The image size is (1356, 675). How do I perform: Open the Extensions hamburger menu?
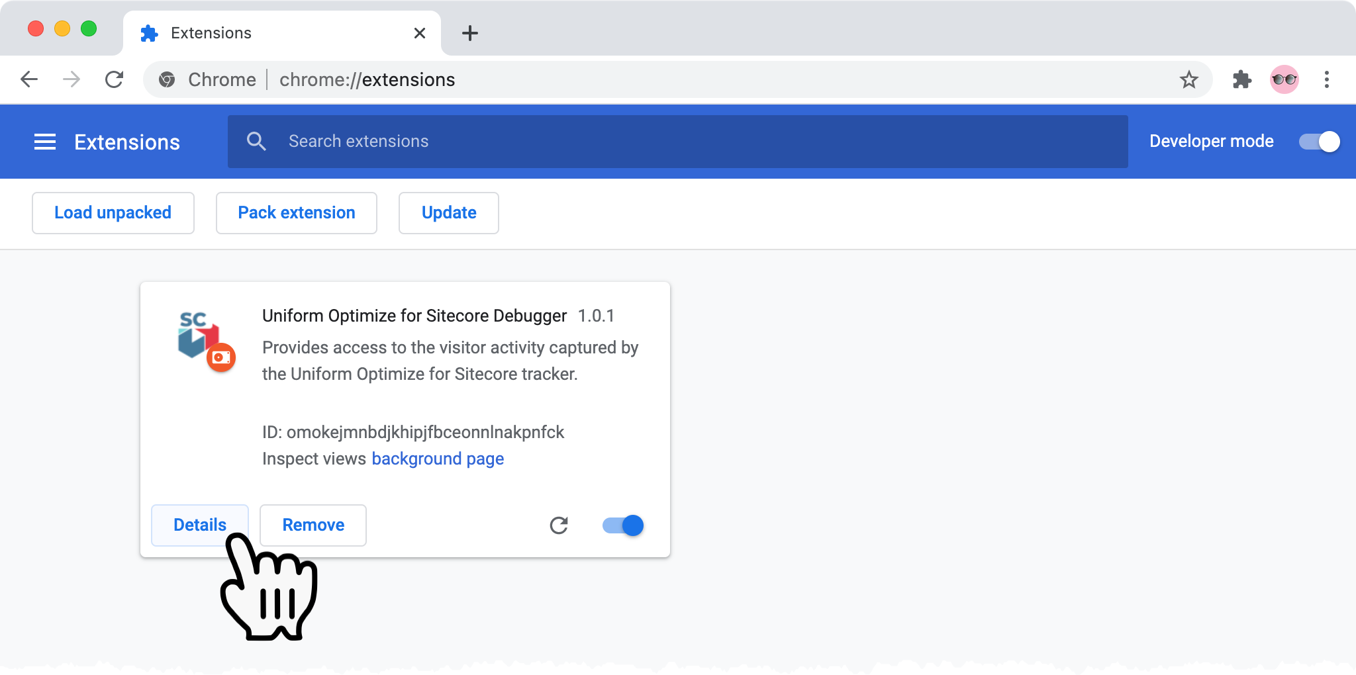point(45,142)
